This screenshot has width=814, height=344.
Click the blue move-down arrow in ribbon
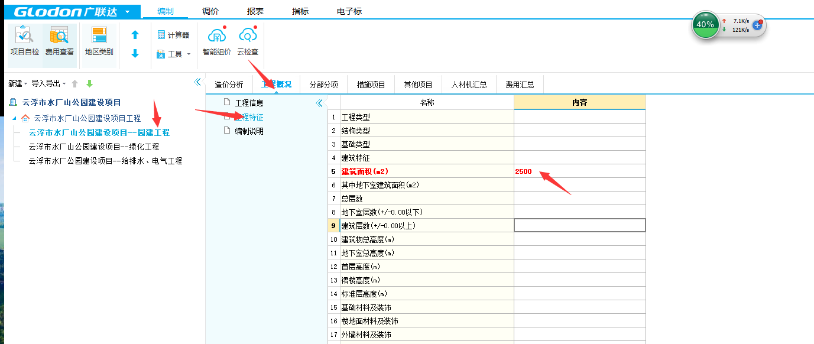135,54
